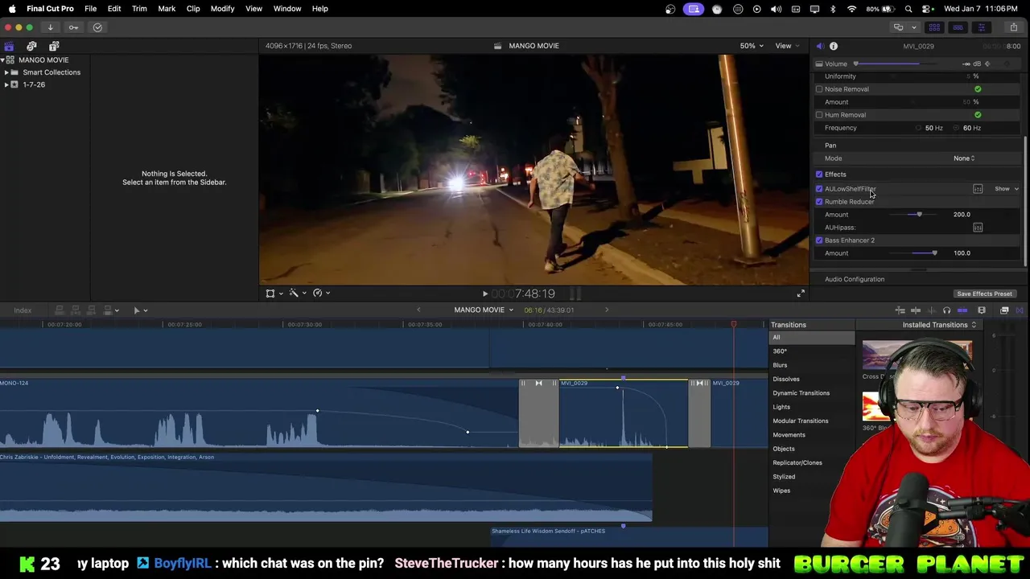Select the Blurs transitions category
1030x579 pixels.
click(780, 365)
